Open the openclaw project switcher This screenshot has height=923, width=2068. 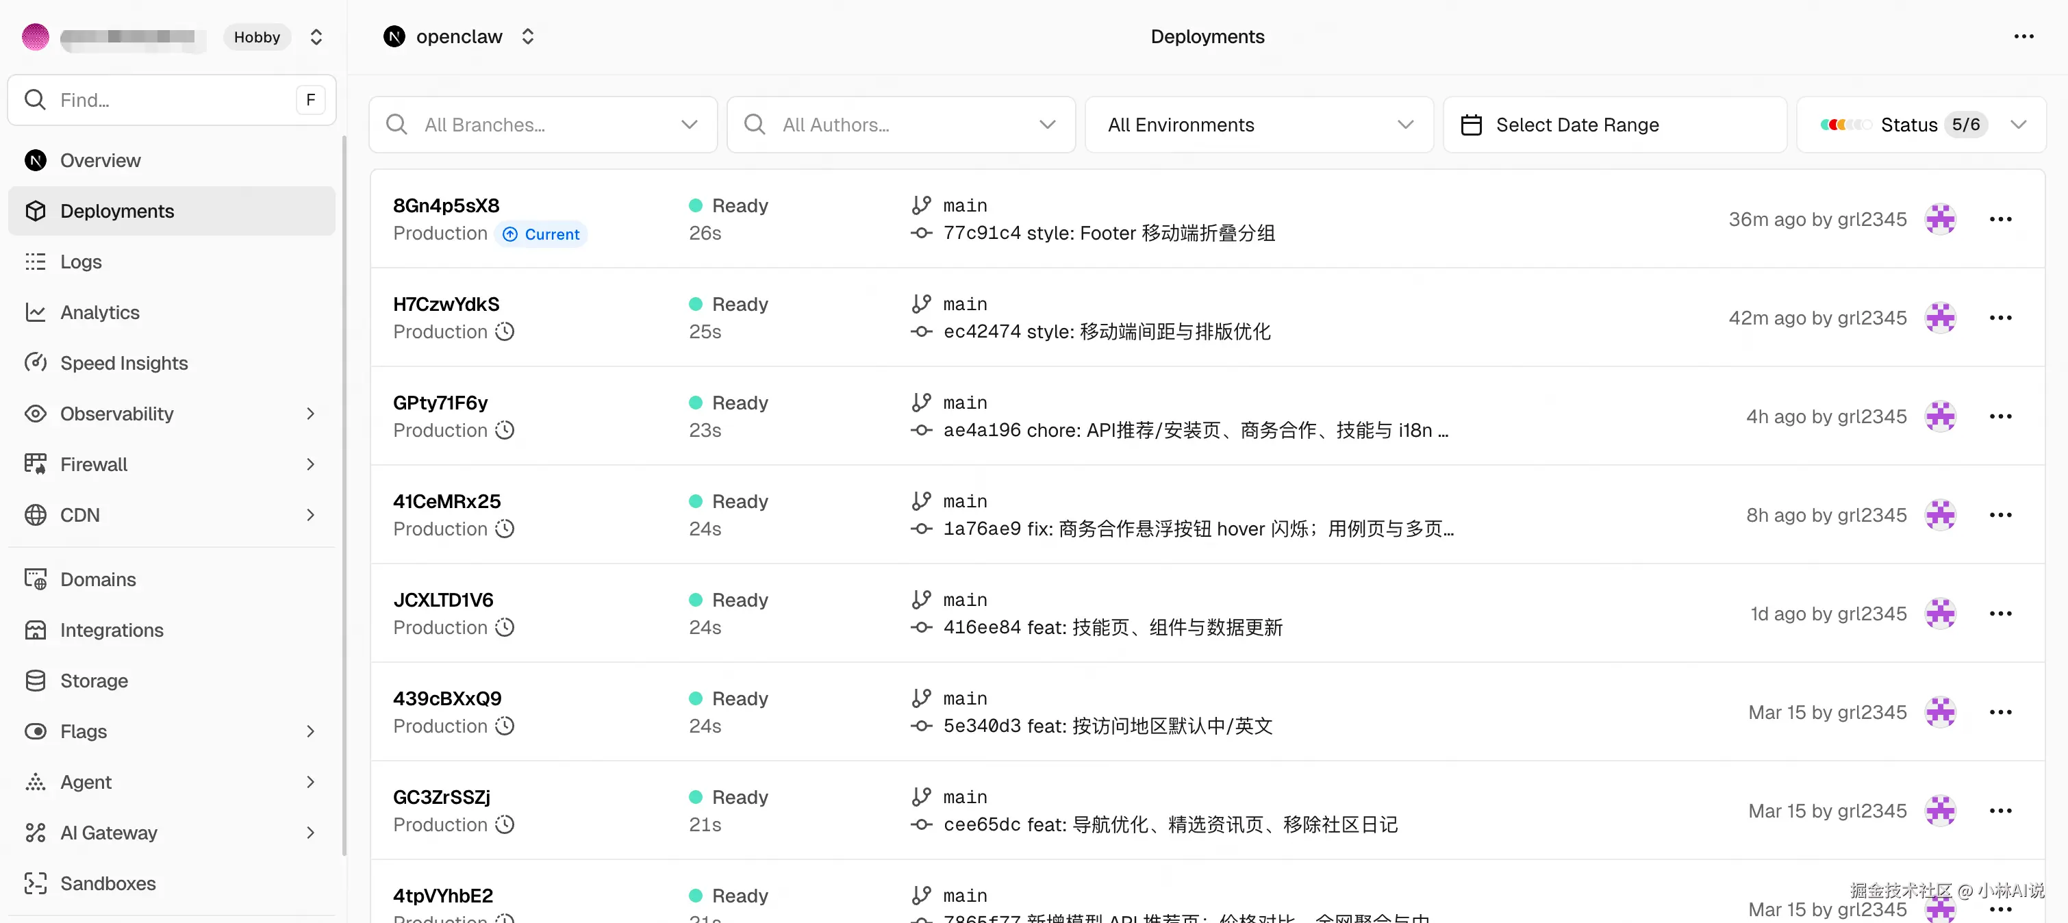coord(527,37)
